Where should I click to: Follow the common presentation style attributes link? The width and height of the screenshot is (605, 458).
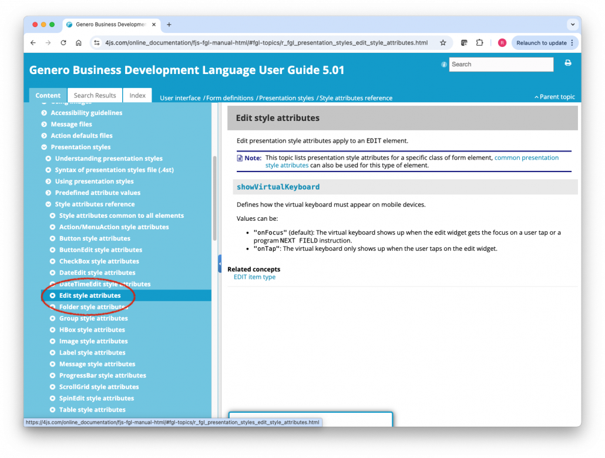pyautogui.click(x=526, y=157)
